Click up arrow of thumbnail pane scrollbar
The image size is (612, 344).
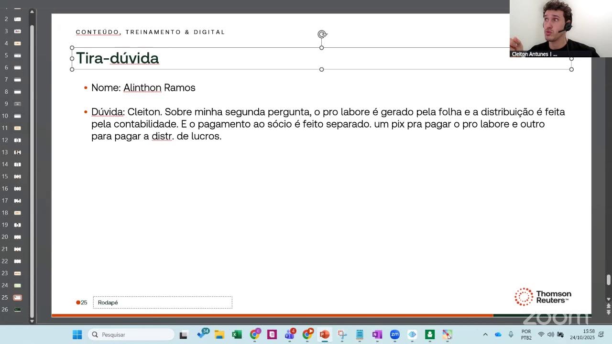click(32, 11)
